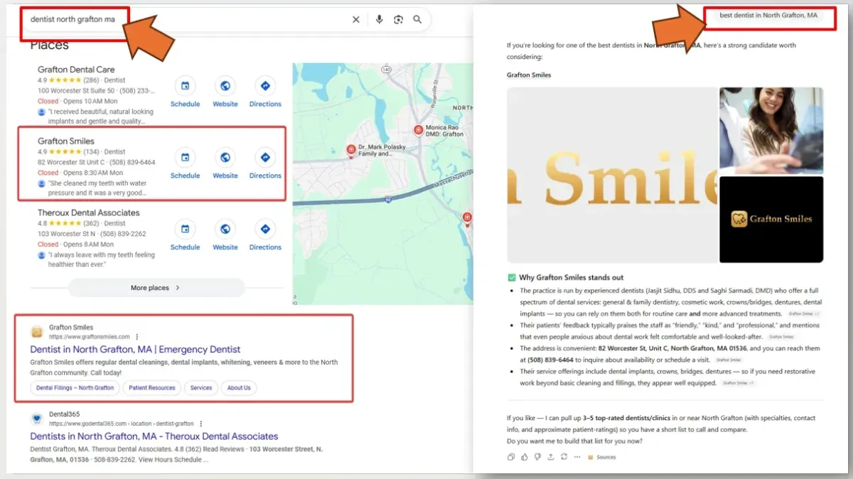Image resolution: width=853 pixels, height=479 pixels.
Task: Select the Grafton Smiles place title
Action: coord(66,141)
